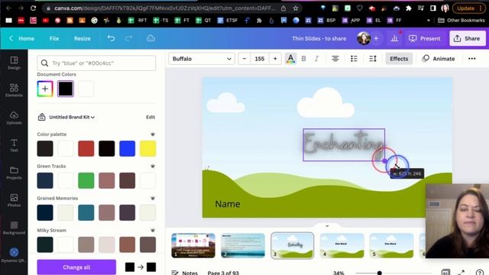Add a collaborator with the plus icon

(376, 38)
